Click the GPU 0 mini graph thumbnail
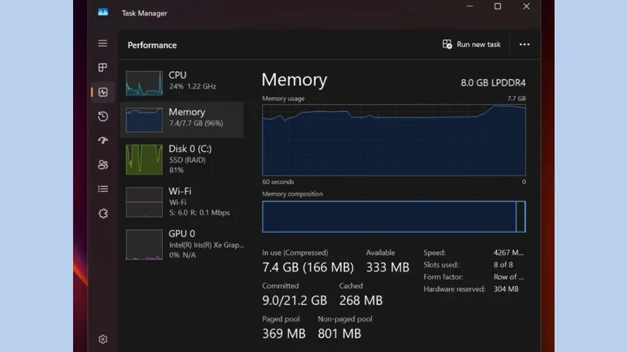Image resolution: width=627 pixels, height=352 pixels. click(x=144, y=244)
